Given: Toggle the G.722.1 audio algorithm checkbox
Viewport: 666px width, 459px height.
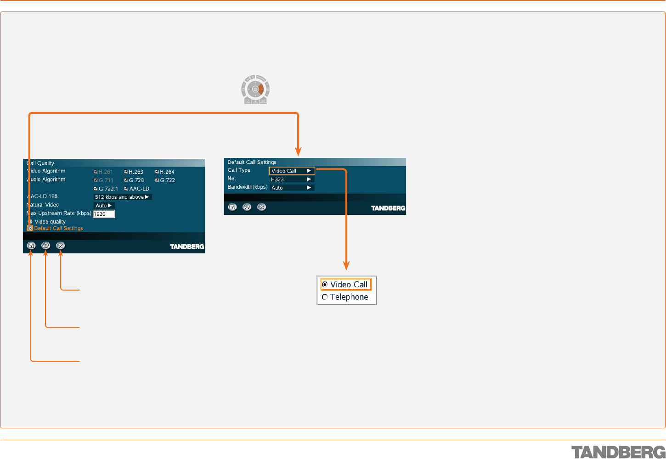Looking at the screenshot, I should tap(96, 189).
